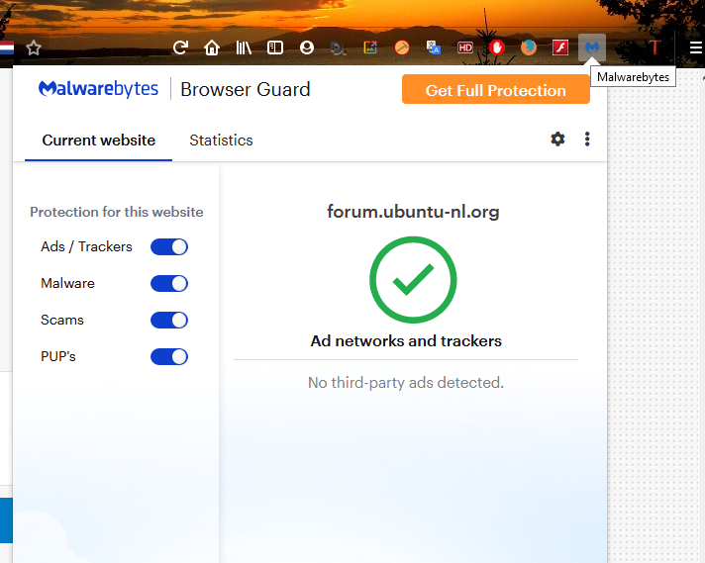Image resolution: width=705 pixels, height=563 pixels.
Task: Select the Current website tab
Action: (x=98, y=141)
